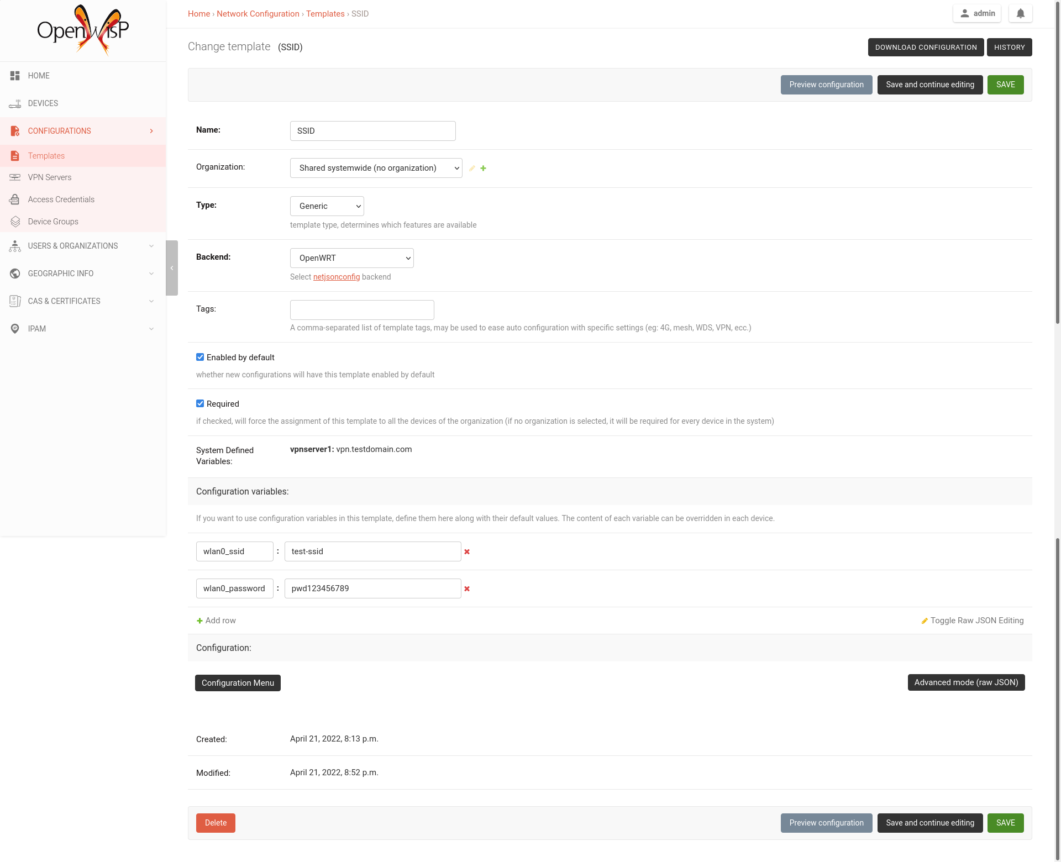The image size is (1061, 862).
Task: Uncheck the Enabled by default checkbox
Action: pyautogui.click(x=200, y=358)
